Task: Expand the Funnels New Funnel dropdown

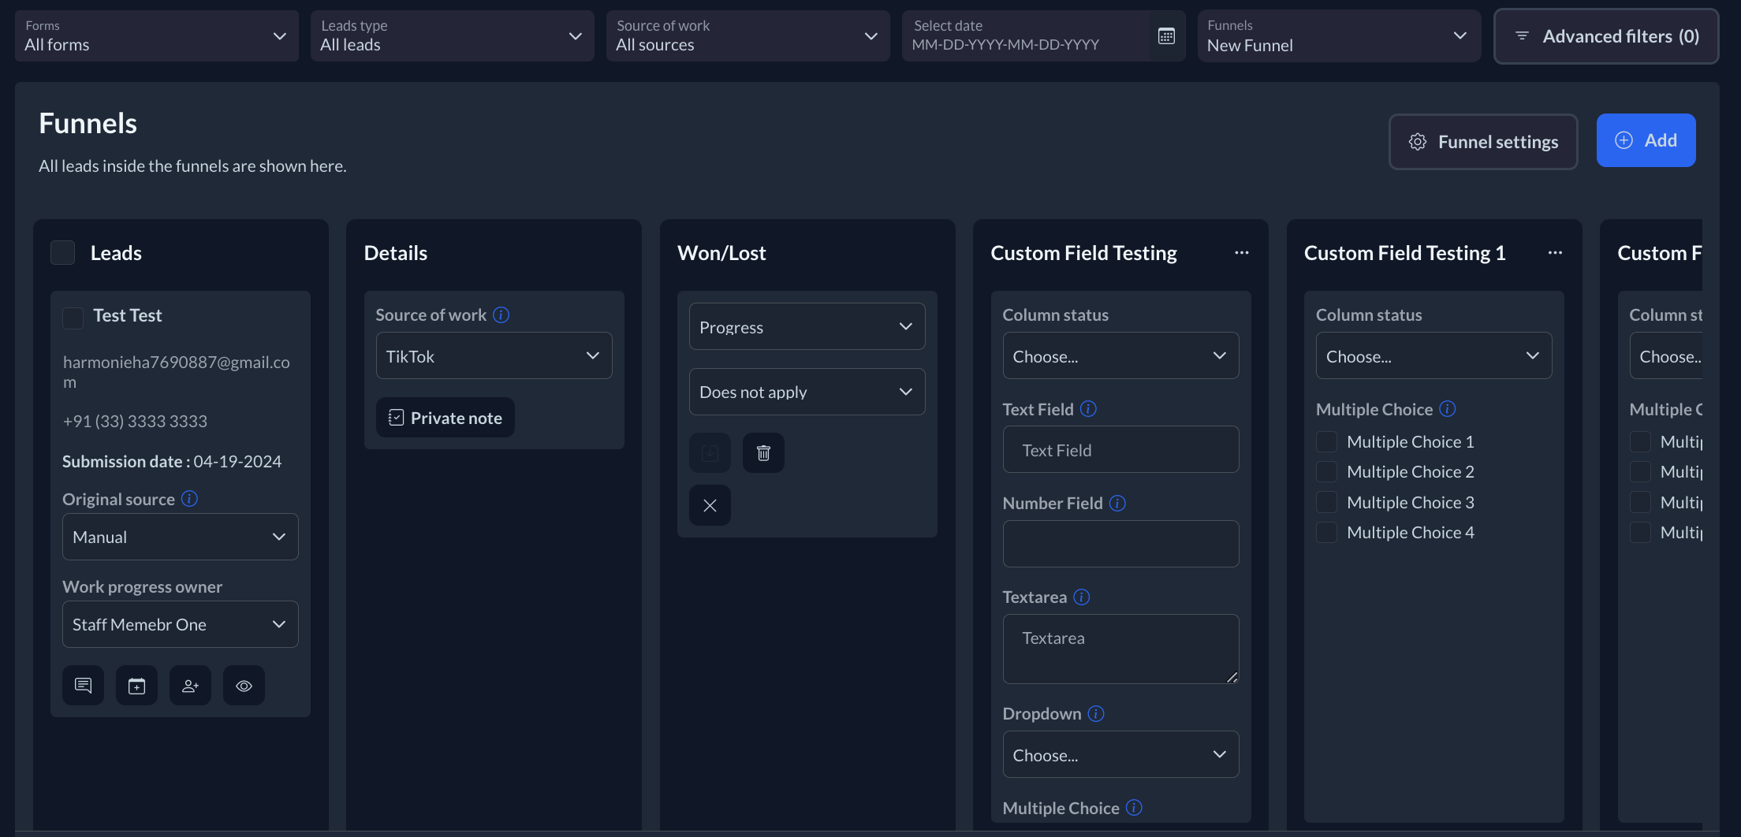Action: click(x=1338, y=36)
